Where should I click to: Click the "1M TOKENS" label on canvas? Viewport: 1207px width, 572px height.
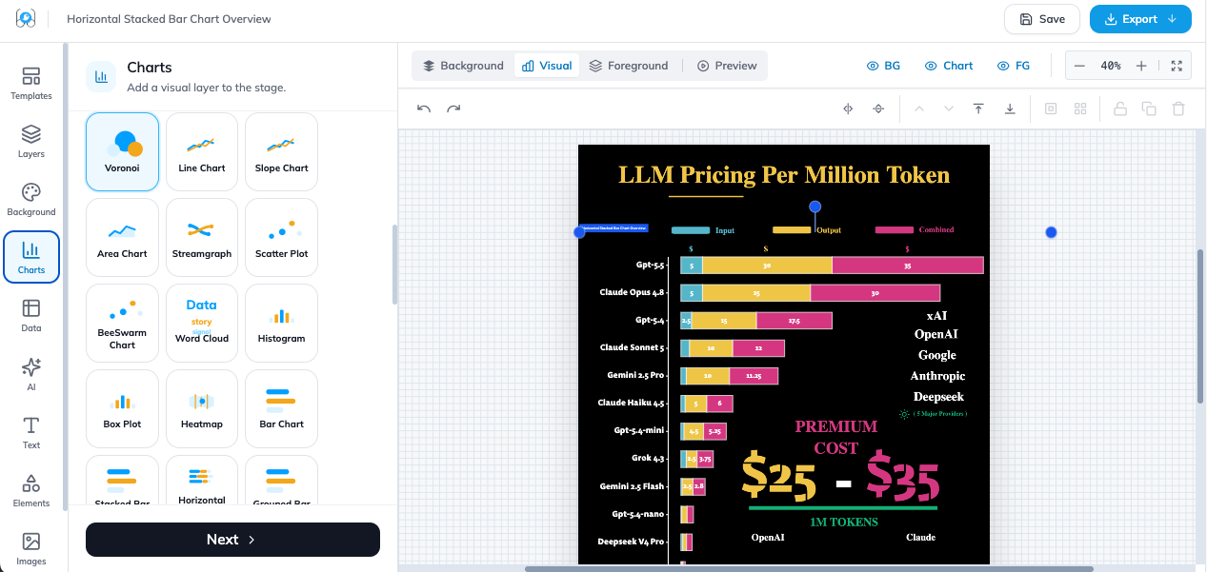click(x=844, y=522)
